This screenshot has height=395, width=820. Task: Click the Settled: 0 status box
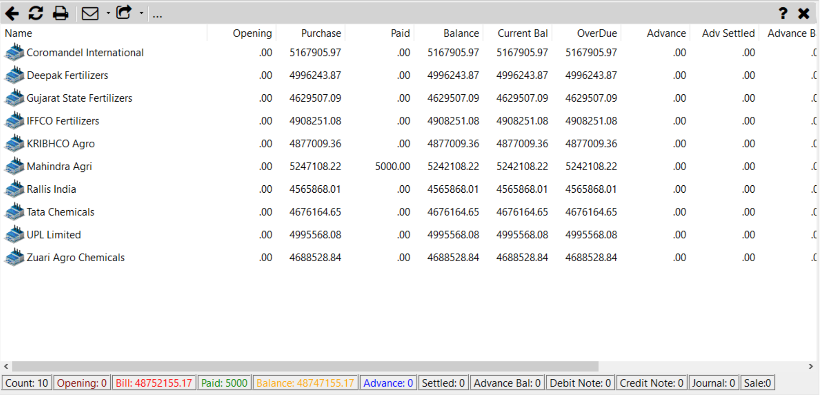pos(443,383)
